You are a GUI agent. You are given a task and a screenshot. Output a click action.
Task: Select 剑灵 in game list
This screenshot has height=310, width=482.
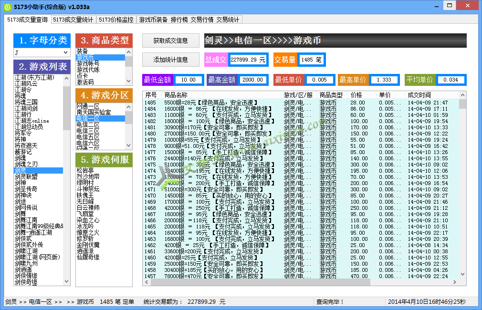coord(39,170)
